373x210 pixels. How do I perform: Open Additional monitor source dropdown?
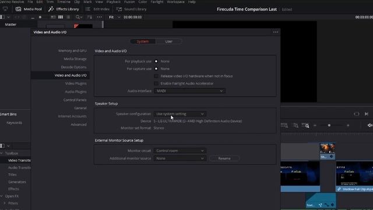(180, 159)
